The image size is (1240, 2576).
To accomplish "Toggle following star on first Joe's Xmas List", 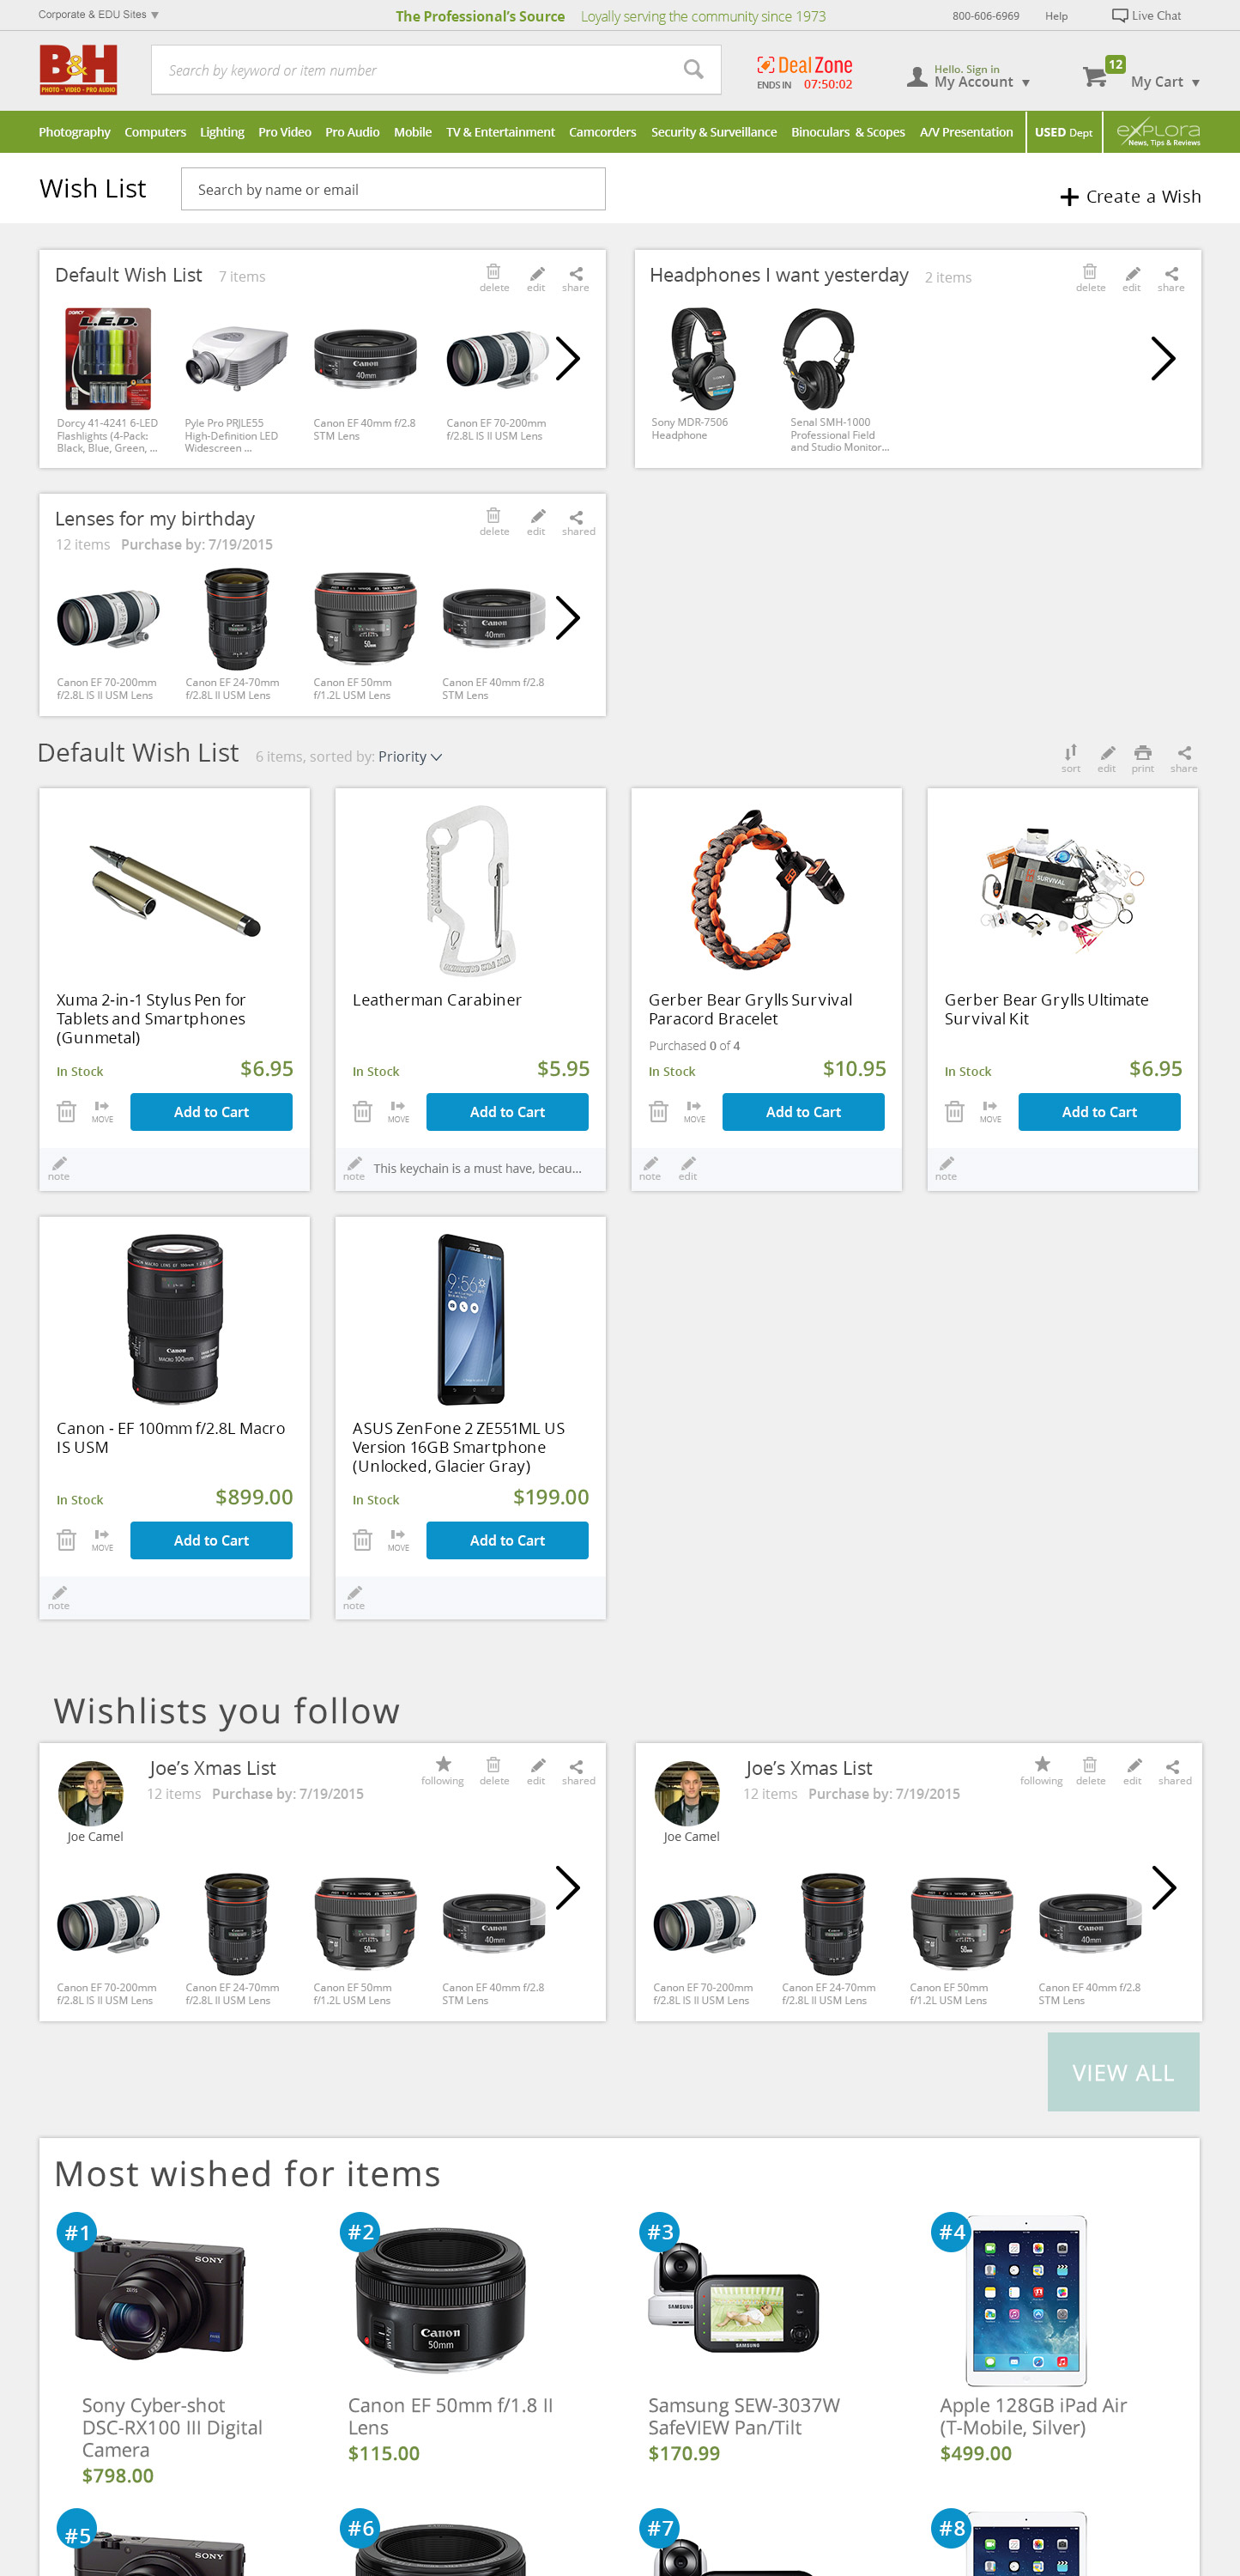I will [x=443, y=1770].
